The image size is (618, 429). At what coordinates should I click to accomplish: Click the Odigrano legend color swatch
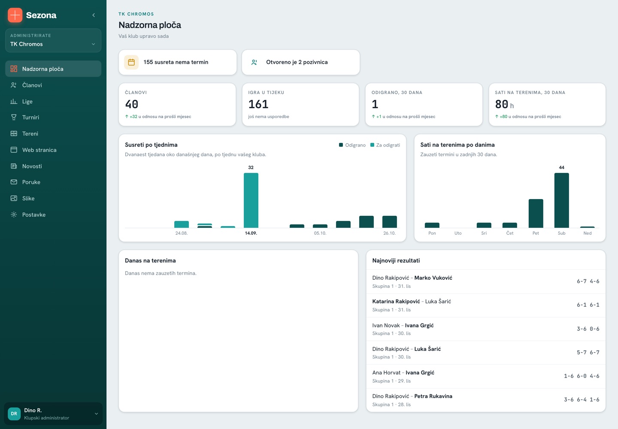pyautogui.click(x=341, y=145)
